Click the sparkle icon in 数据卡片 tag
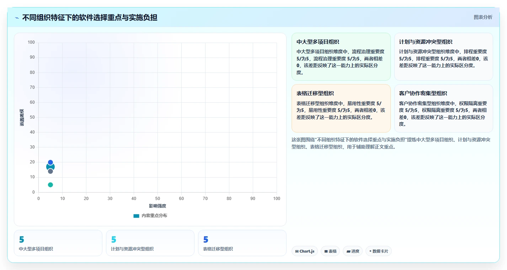507x270 pixels. (370, 251)
